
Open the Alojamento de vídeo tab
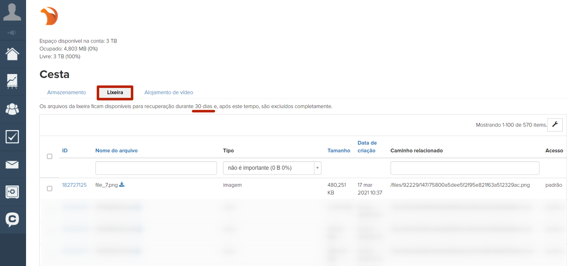[169, 92]
